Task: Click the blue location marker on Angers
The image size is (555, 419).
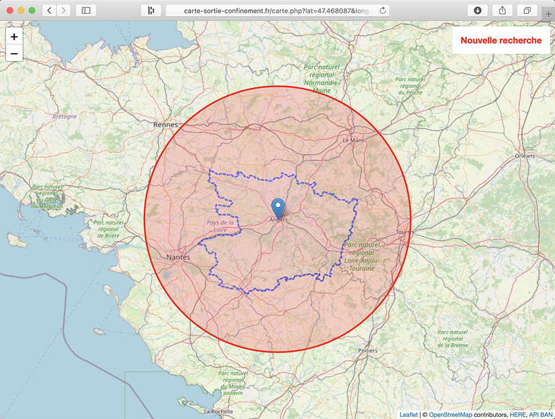Action: click(279, 208)
